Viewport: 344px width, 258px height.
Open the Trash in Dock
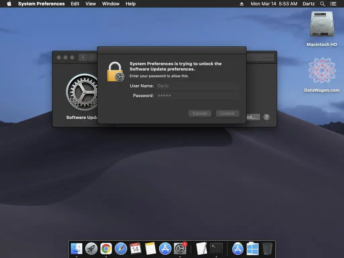click(x=267, y=249)
